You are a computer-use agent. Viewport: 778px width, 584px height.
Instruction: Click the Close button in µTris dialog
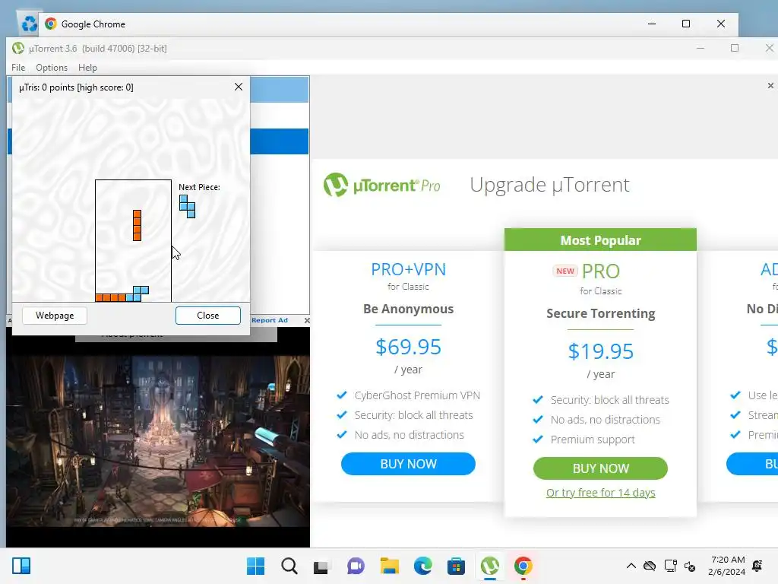point(208,316)
